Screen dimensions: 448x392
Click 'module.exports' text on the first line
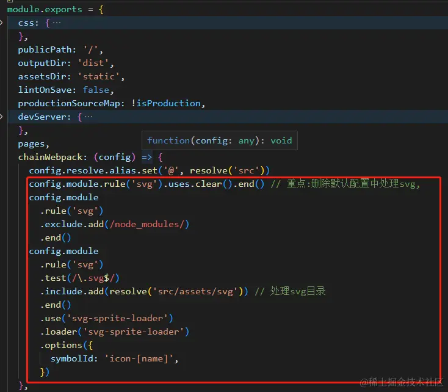(45, 9)
